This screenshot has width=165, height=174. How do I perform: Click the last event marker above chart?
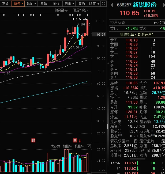pos(88,15)
